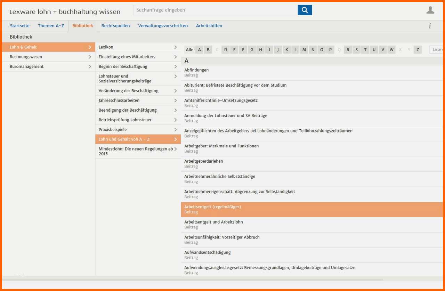The width and height of the screenshot is (445, 291).
Task: Open Beendigung der Beschäftigung section
Action: [138, 110]
